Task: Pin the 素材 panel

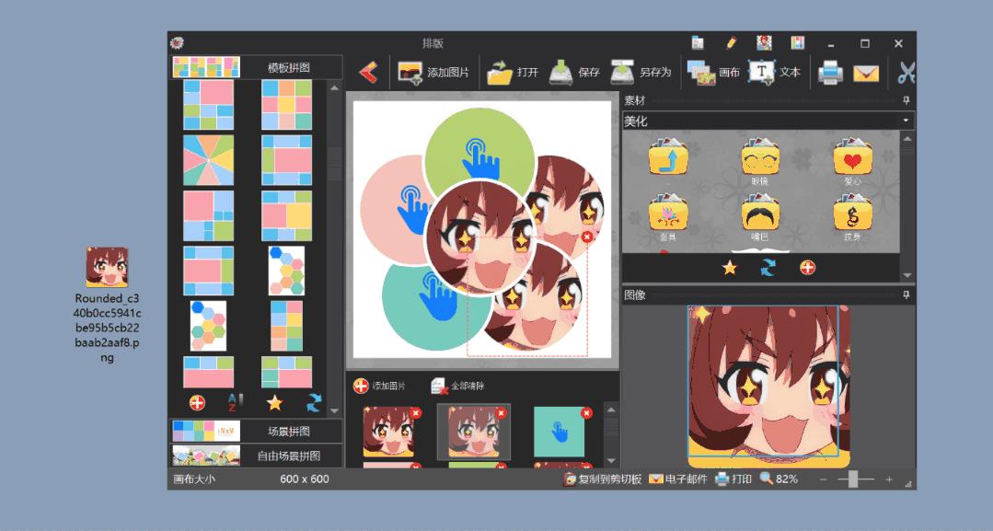Action: 906,100
